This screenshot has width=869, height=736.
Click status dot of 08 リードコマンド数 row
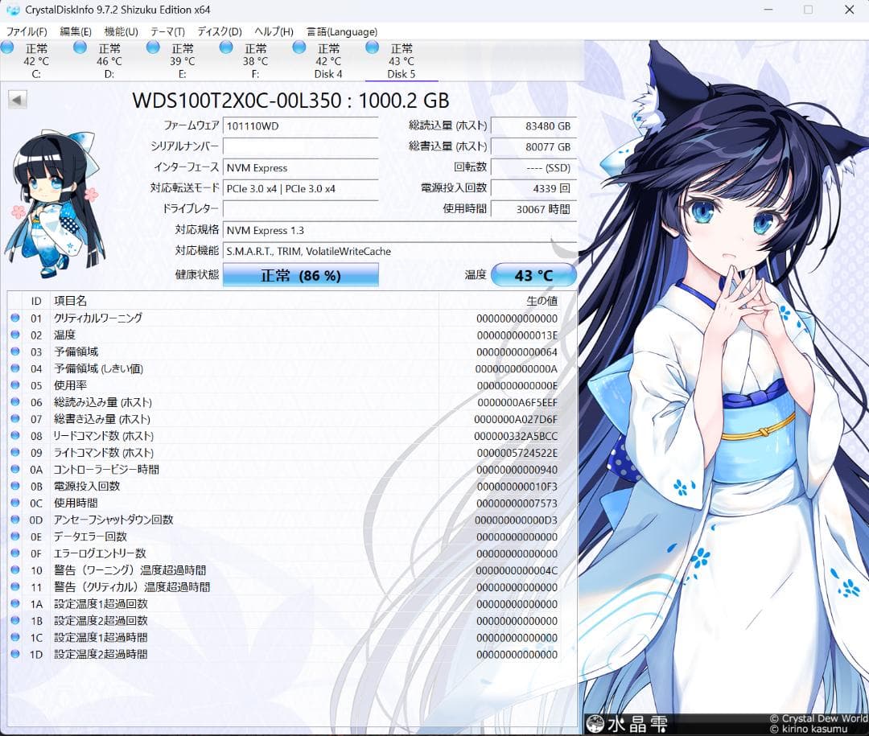tap(15, 435)
